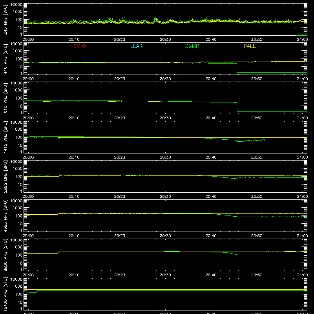Click the yellow PALE station label

[250, 46]
